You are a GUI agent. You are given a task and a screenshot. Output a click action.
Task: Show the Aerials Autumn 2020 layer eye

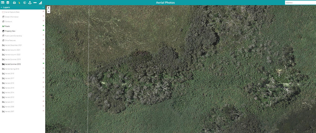tap(43, 54)
